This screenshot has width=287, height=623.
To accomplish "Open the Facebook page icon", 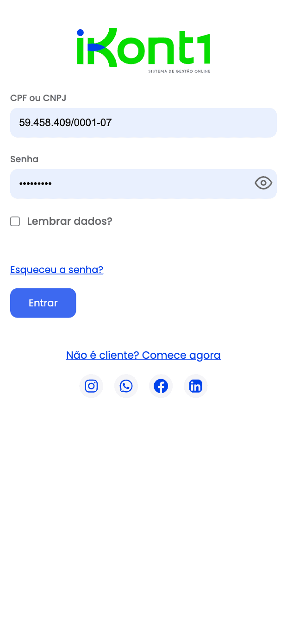I will click(x=161, y=386).
